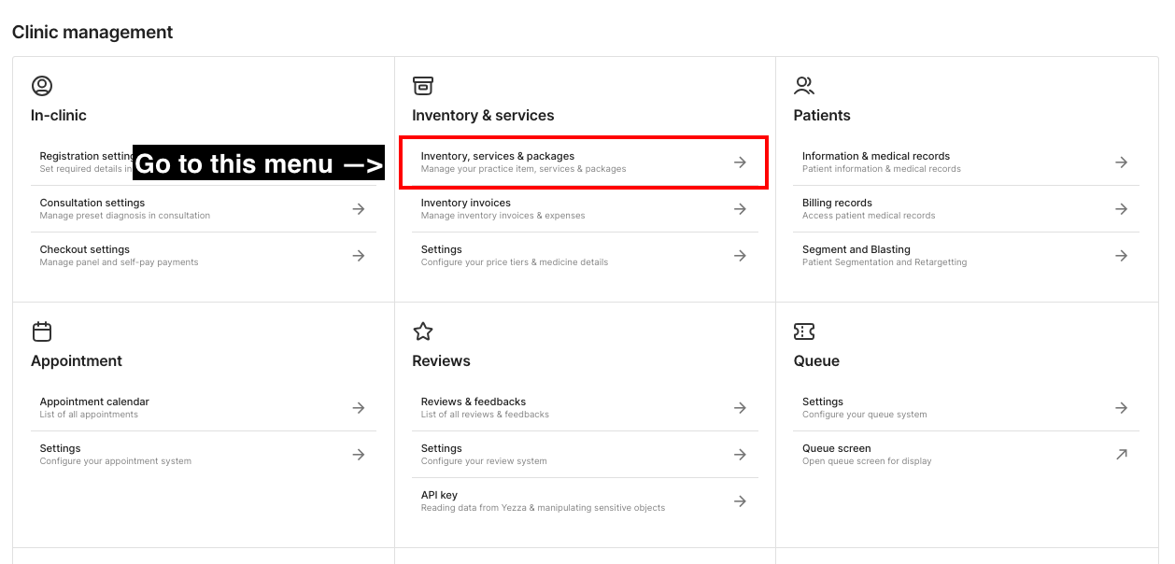Open Consultation settings menu item
This screenshot has height=564, width=1175.
pyautogui.click(x=204, y=209)
